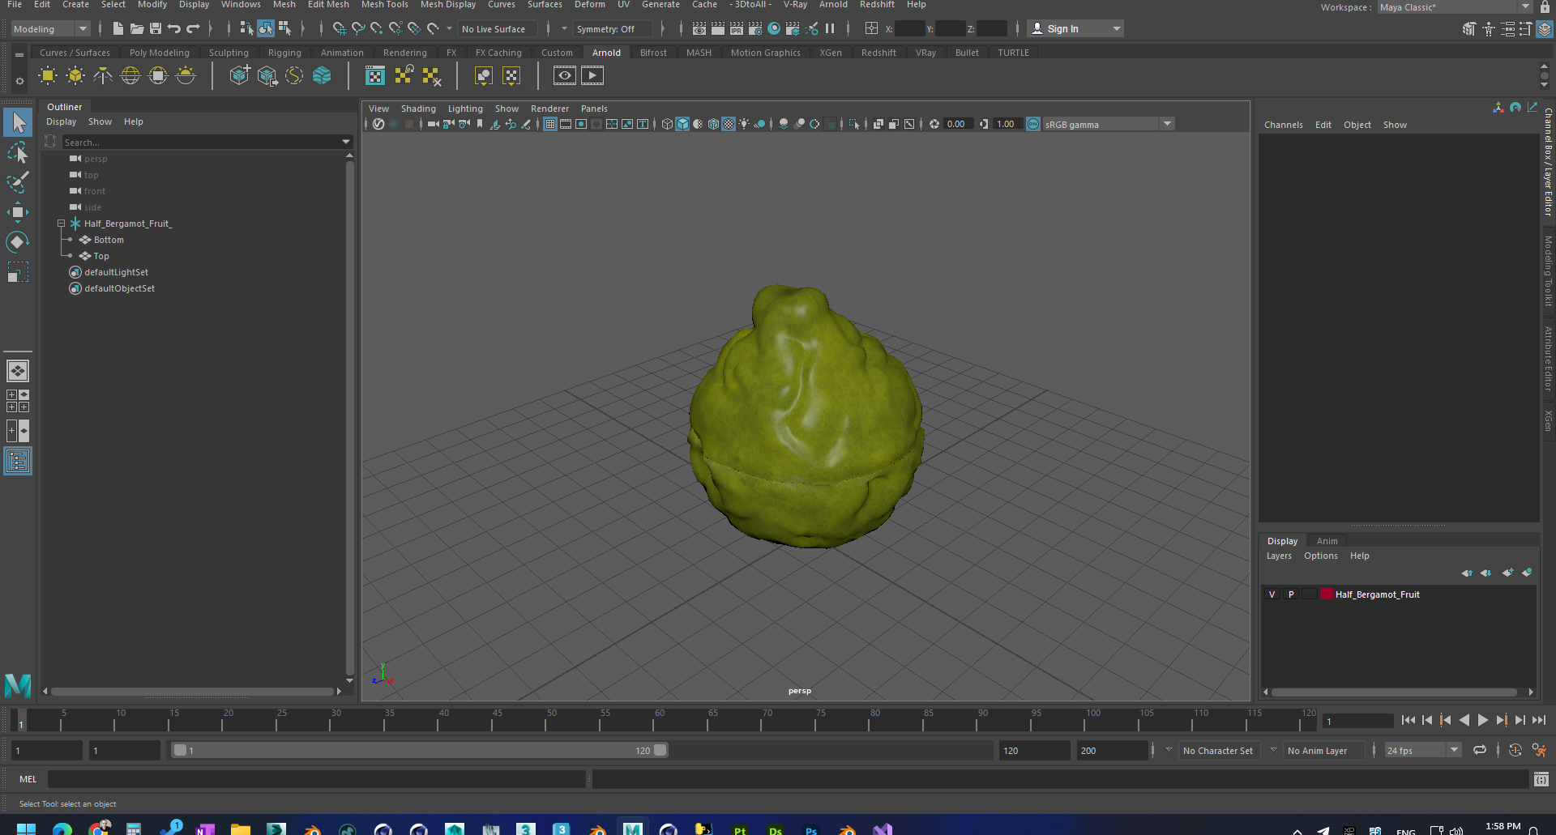Activate the Scale tool in toolbox
Image resolution: width=1556 pixels, height=835 pixels.
click(x=17, y=272)
